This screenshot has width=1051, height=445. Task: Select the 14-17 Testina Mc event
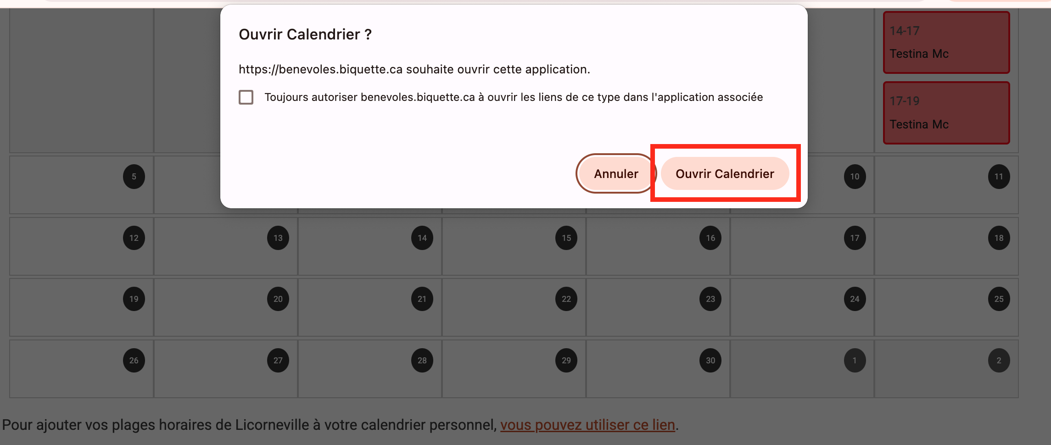pos(945,42)
